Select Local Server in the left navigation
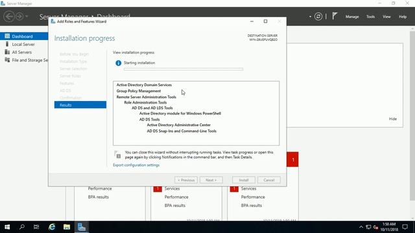 point(24,44)
